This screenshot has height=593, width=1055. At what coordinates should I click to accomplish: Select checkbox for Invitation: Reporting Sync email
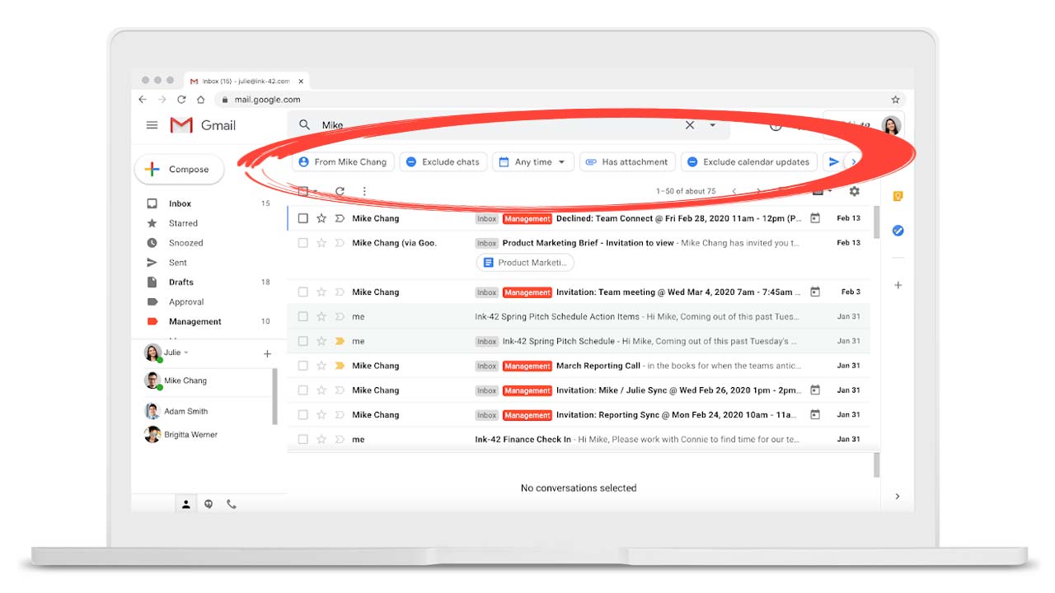tap(303, 415)
